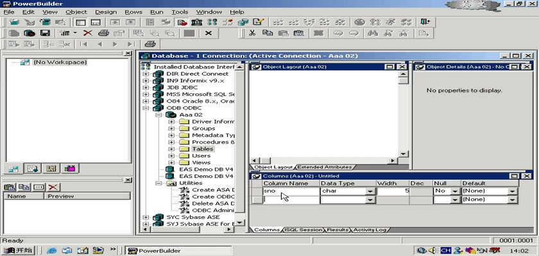
Task: Open the Rows menu
Action: (133, 12)
